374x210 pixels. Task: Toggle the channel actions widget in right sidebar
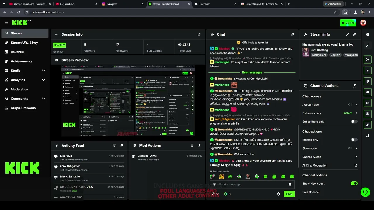click(368, 114)
